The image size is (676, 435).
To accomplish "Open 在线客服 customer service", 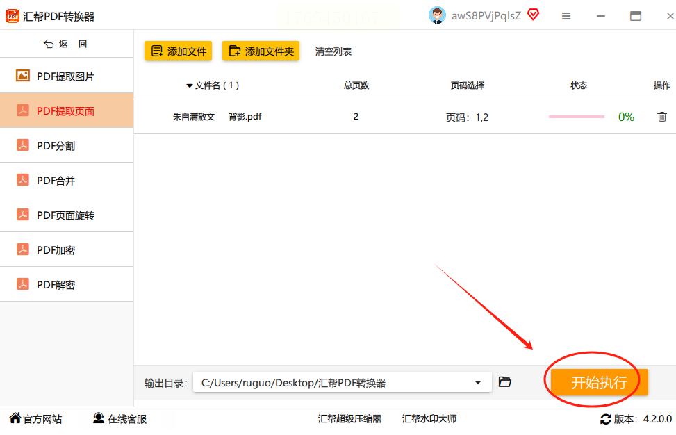I will [x=120, y=418].
